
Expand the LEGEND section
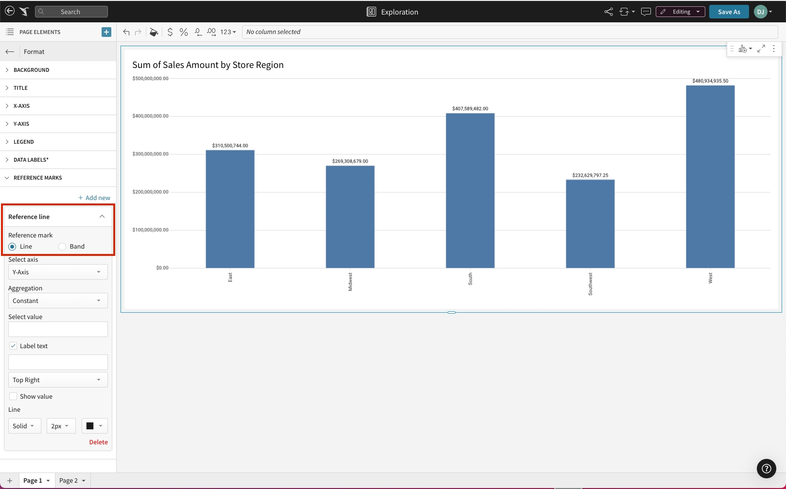pos(24,142)
